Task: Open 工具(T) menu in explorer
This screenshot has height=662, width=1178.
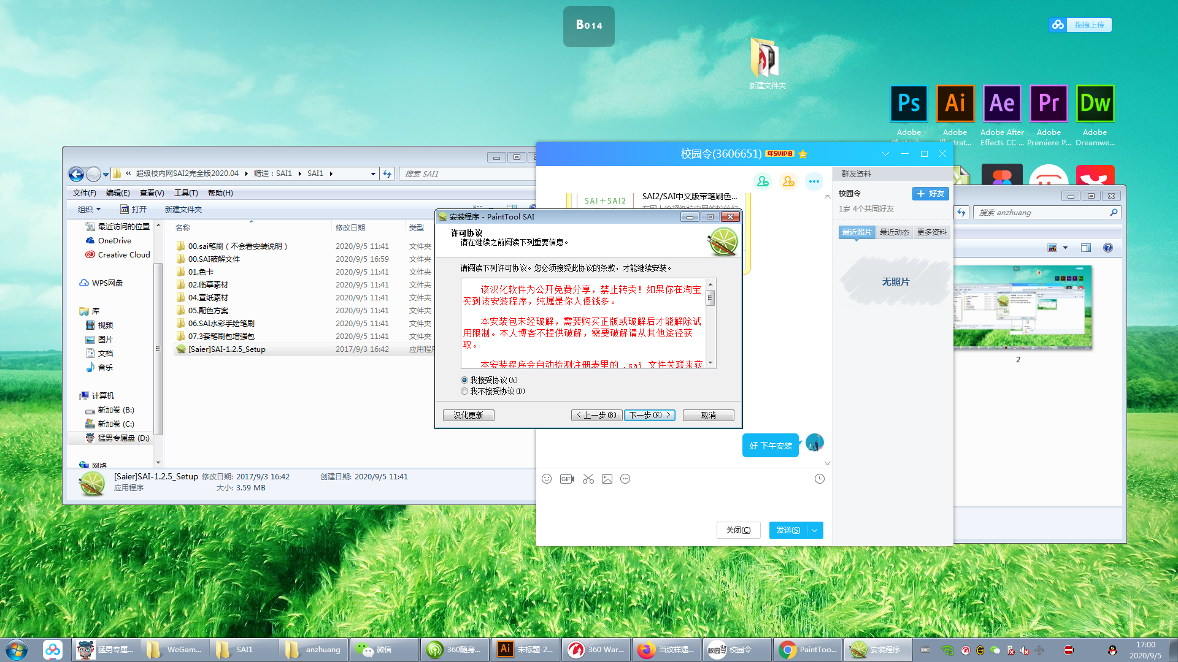Action: pos(186,193)
